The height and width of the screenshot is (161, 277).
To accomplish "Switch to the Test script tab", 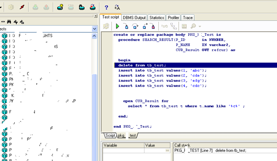I will (x=111, y=17).
